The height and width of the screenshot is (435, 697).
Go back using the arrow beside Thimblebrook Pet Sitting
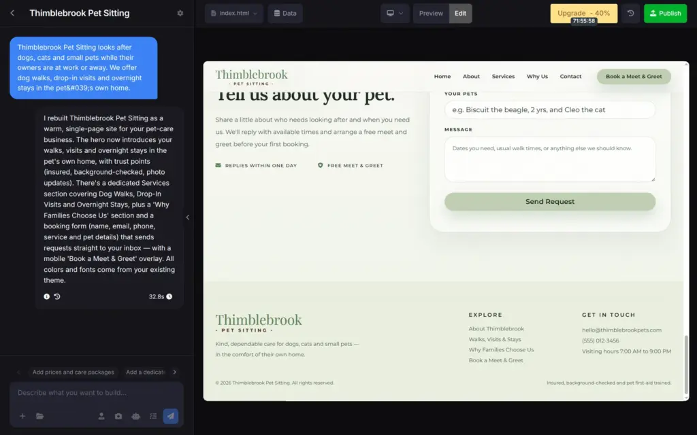[x=12, y=14]
